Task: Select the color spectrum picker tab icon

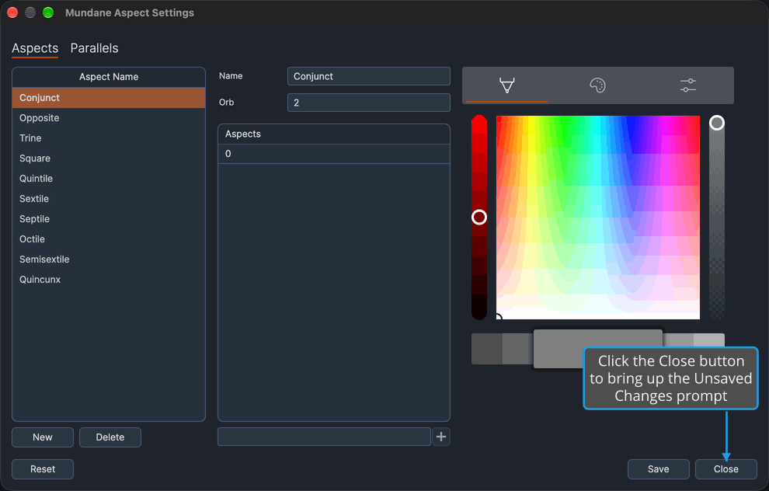Action: tap(507, 85)
